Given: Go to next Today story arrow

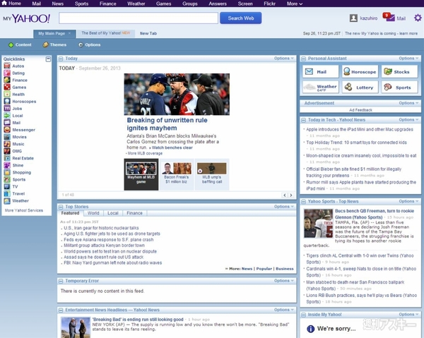Looking at the screenshot, I should click(x=291, y=195).
